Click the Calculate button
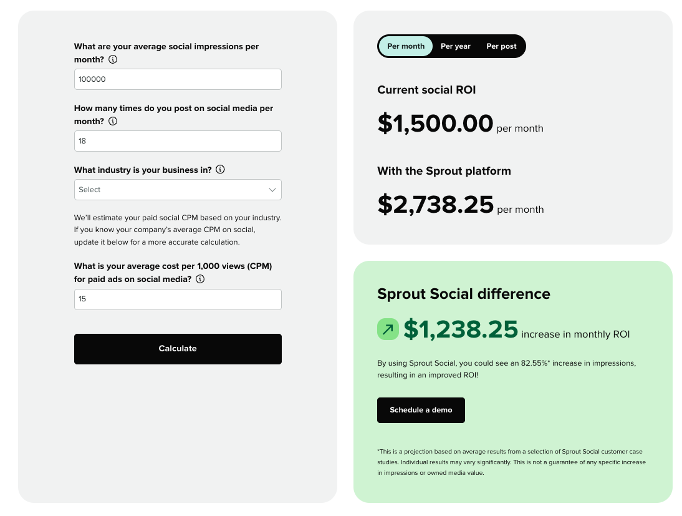The height and width of the screenshot is (516, 682). (x=178, y=349)
